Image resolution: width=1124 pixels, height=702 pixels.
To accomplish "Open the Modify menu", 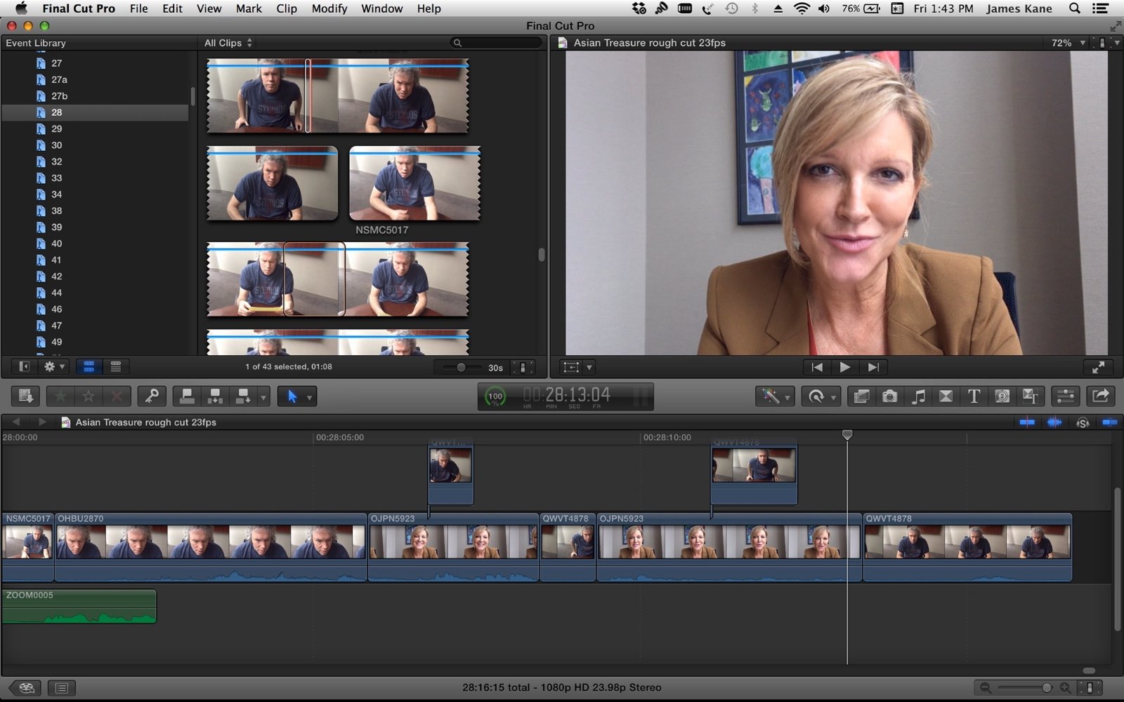I will tap(329, 8).
